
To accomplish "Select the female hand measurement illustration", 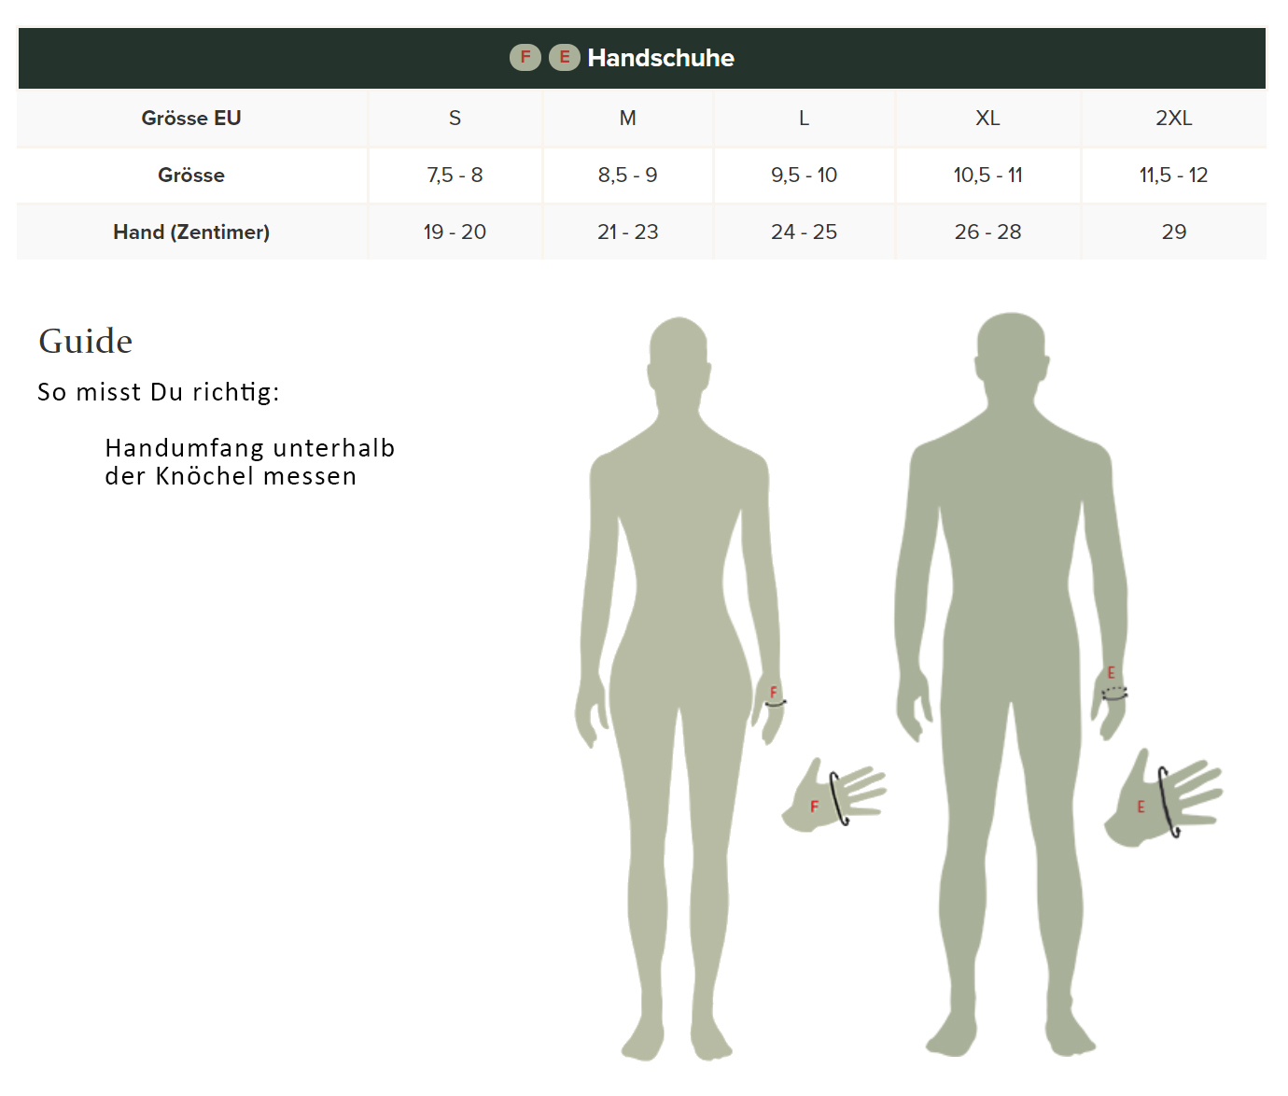I will click(x=833, y=796).
